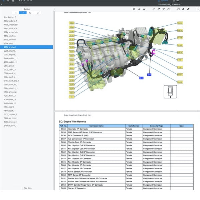
Task: Open the signature tool
Action: coord(188,9)
